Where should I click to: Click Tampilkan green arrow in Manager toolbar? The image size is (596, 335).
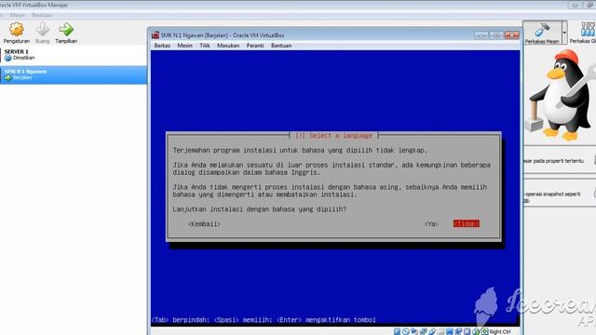(66, 33)
